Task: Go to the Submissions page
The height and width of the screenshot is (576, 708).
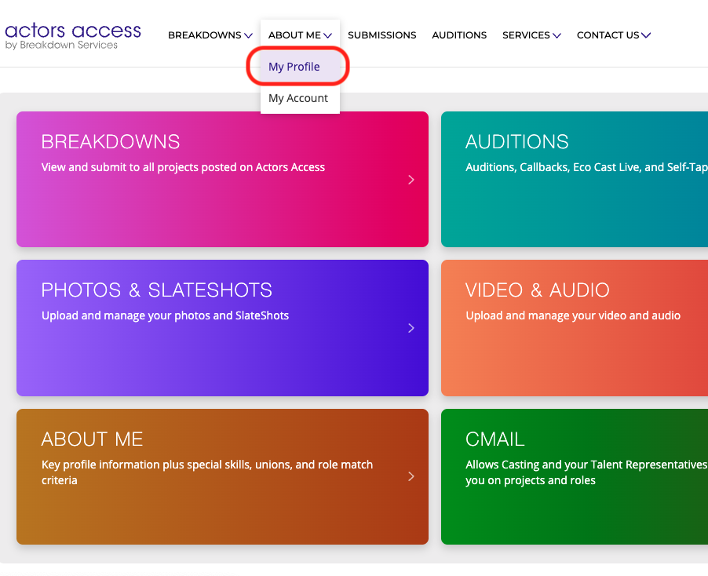Action: pyautogui.click(x=381, y=35)
